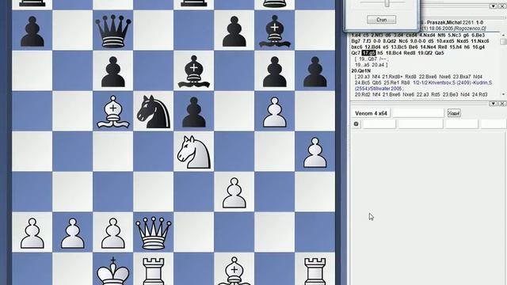
Task: Select variation move 21.Rxd8+
Action: tap(393, 77)
